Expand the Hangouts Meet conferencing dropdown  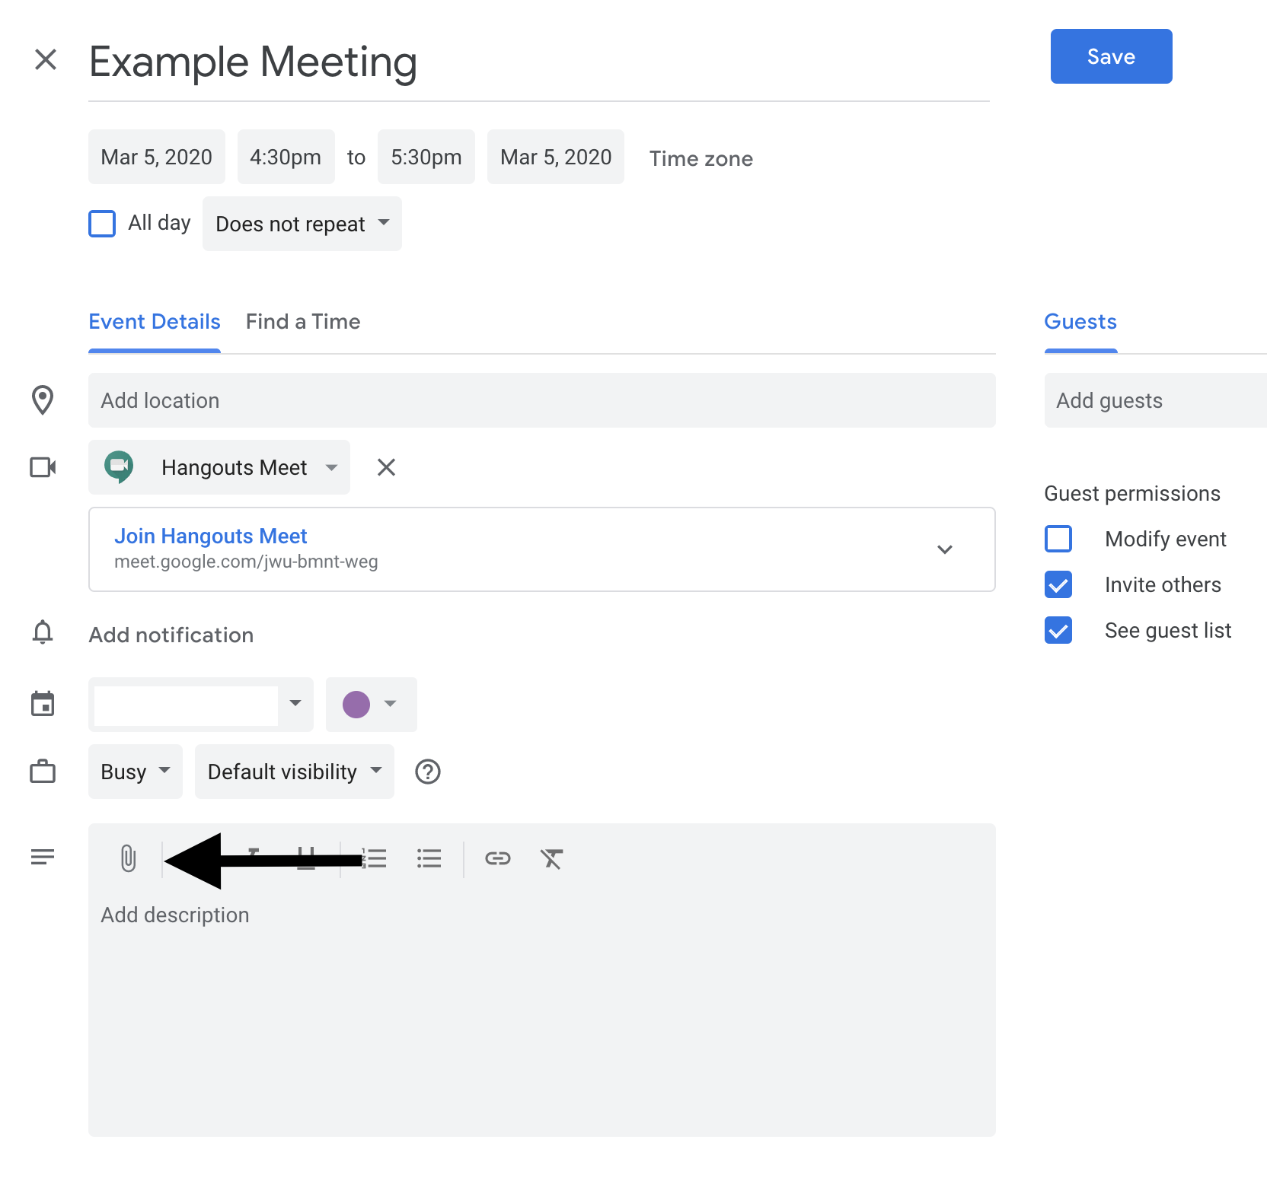click(332, 467)
